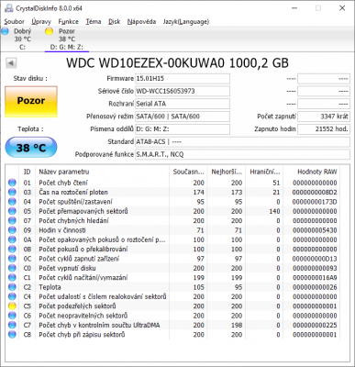The height and width of the screenshot is (367, 355).
Task: Select the yellow Pozor disk status icon
Action: click(x=49, y=31)
